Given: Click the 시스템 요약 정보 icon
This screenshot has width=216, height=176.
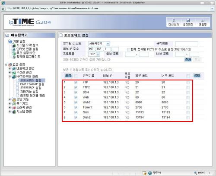Looking at the screenshot, I should point(13,45).
